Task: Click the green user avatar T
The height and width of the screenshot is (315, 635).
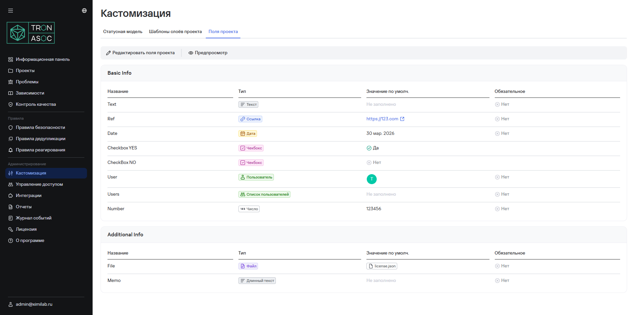Action: pyautogui.click(x=371, y=179)
